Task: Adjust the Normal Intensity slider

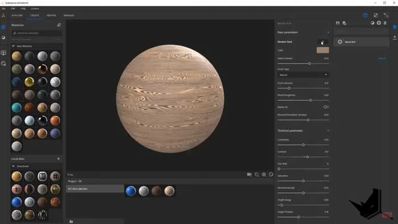Action: (303, 193)
